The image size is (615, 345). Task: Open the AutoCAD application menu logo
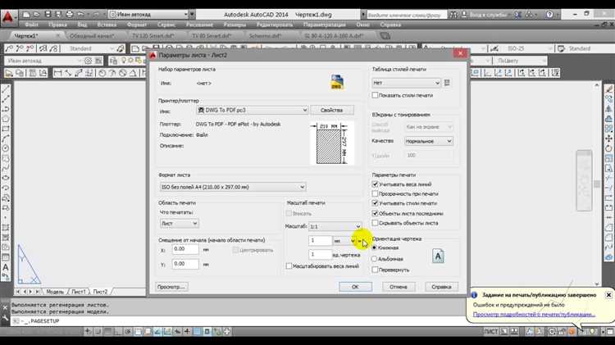point(8,18)
